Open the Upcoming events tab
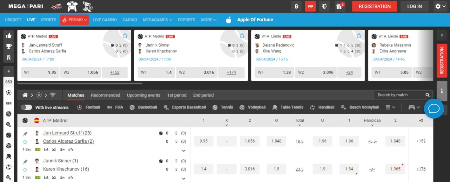450x182 pixels. click(x=143, y=95)
